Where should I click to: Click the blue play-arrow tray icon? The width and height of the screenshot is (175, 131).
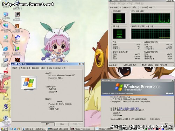(162, 129)
